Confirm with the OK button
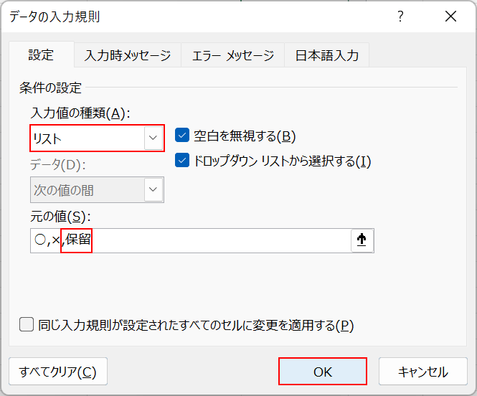The image size is (477, 396). tap(323, 372)
